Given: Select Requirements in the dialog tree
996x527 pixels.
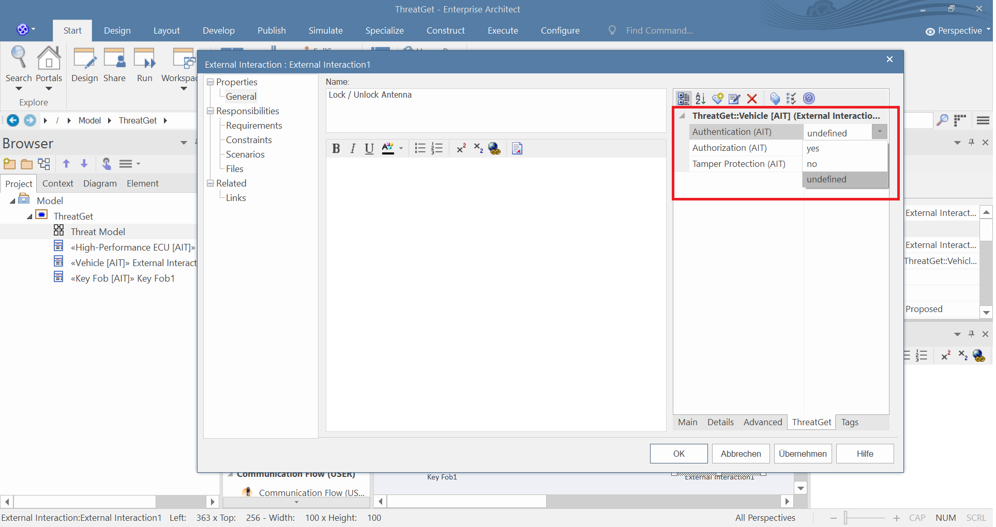Looking at the screenshot, I should (x=254, y=126).
